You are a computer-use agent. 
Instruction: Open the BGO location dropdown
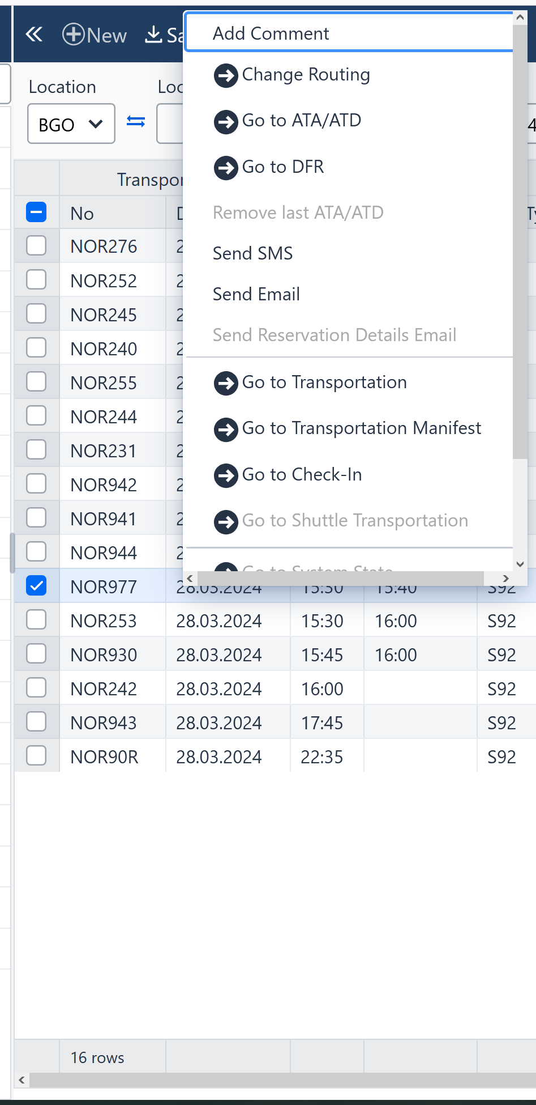(x=71, y=124)
